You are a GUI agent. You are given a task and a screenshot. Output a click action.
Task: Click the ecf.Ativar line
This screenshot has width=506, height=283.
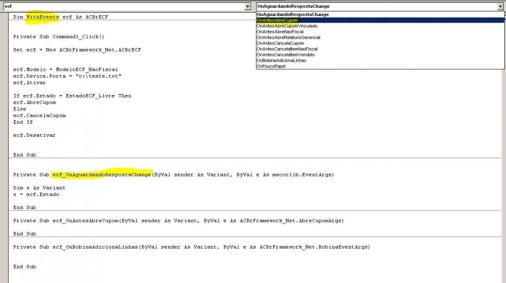point(30,83)
